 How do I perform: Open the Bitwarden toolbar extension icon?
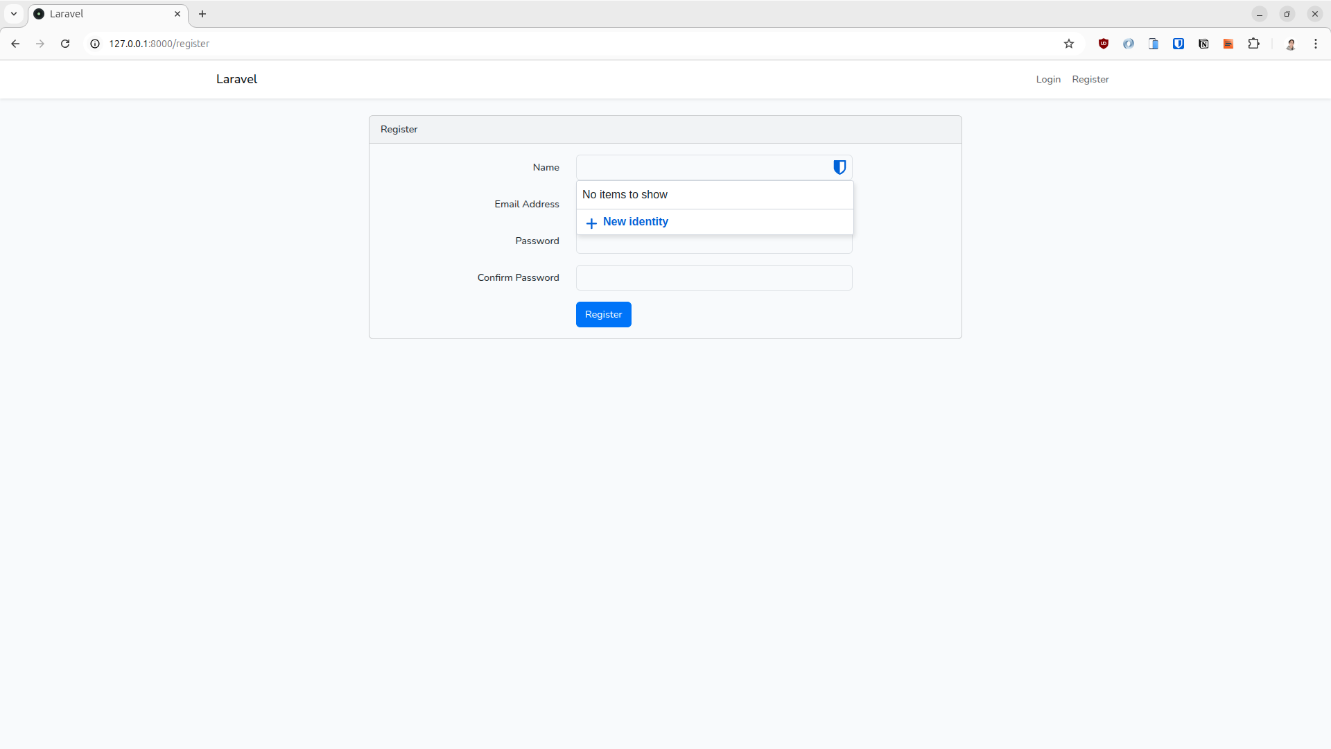point(1178,44)
